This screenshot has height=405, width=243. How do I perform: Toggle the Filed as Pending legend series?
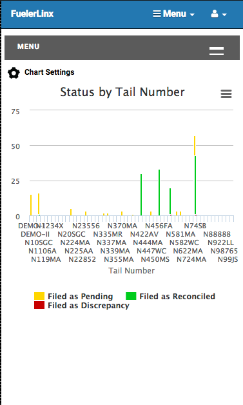coord(73,296)
